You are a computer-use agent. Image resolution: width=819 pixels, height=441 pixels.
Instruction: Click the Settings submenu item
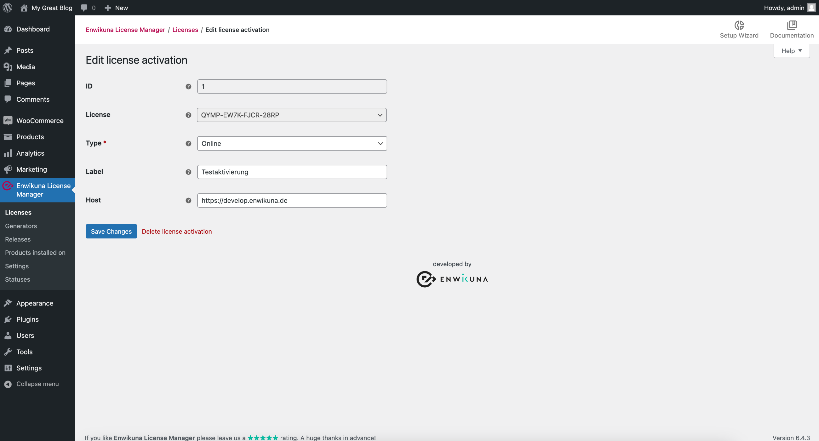tap(17, 266)
